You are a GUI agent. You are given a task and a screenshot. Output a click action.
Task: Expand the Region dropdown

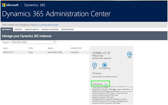click(34, 42)
